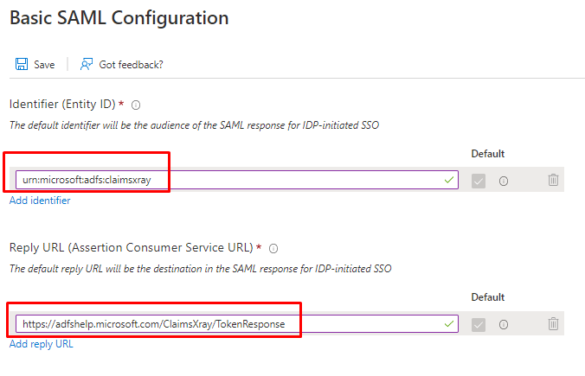Toggle the Default checkbox for the identifier
This screenshot has height=376, width=585.
[479, 181]
